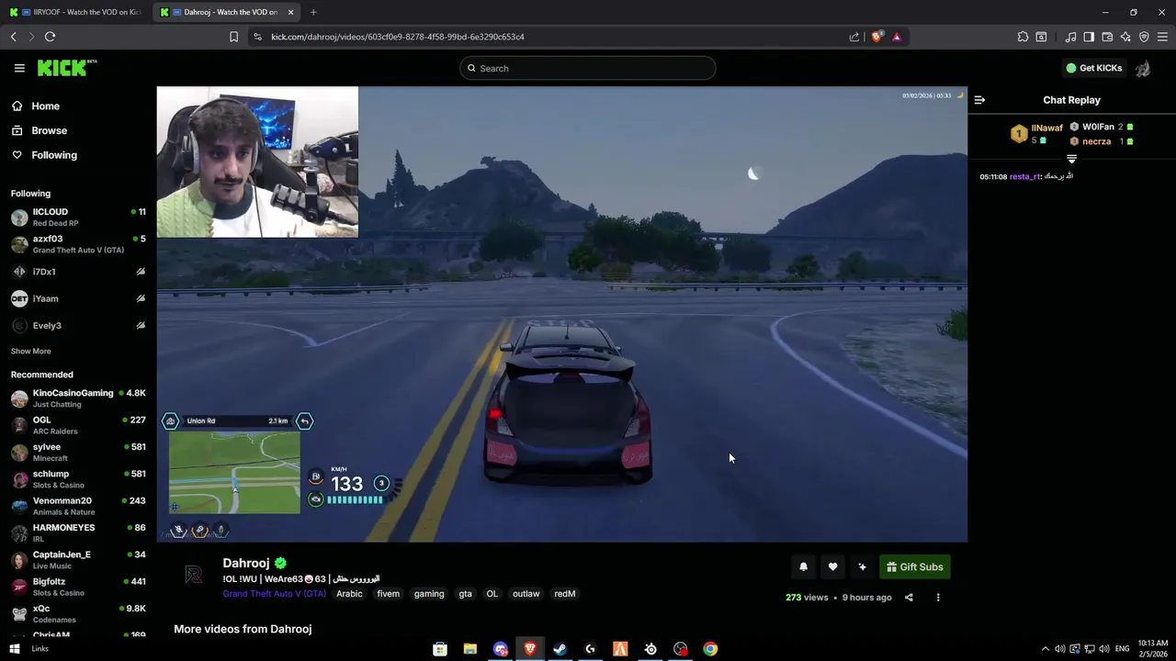
Task: Open the Brave main menu
Action: click(x=1162, y=37)
